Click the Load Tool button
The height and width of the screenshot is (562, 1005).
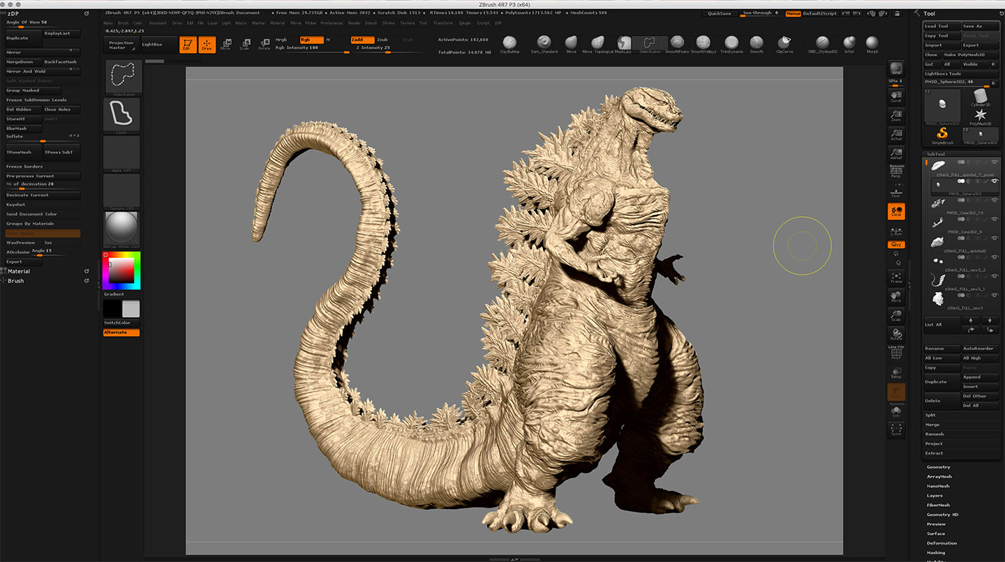pyautogui.click(x=941, y=26)
